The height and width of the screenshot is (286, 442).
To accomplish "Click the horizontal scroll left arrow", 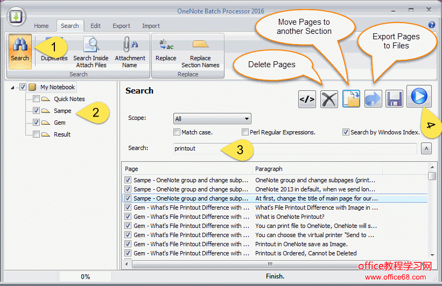I will [127, 264].
